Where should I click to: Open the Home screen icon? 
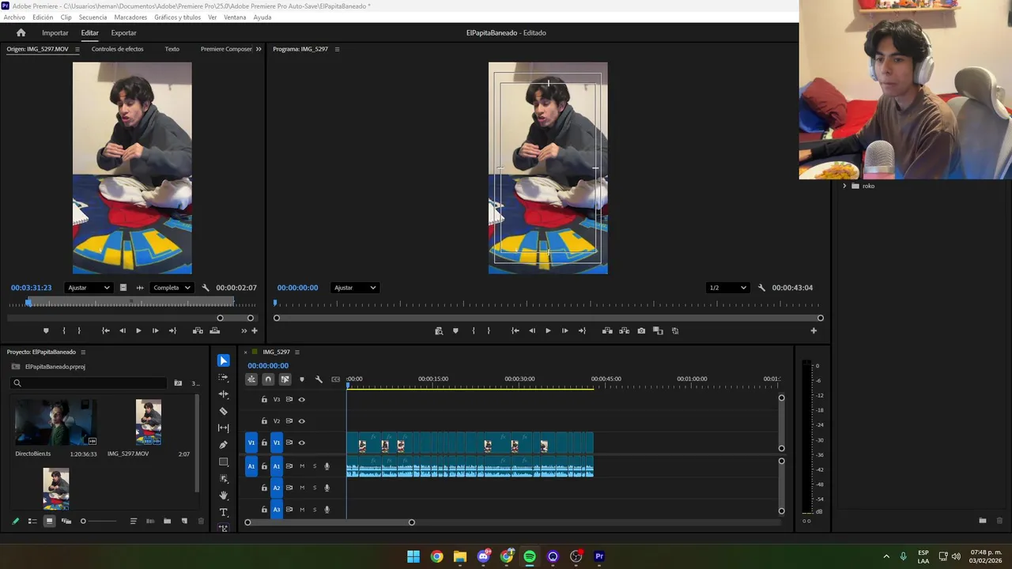tap(21, 32)
